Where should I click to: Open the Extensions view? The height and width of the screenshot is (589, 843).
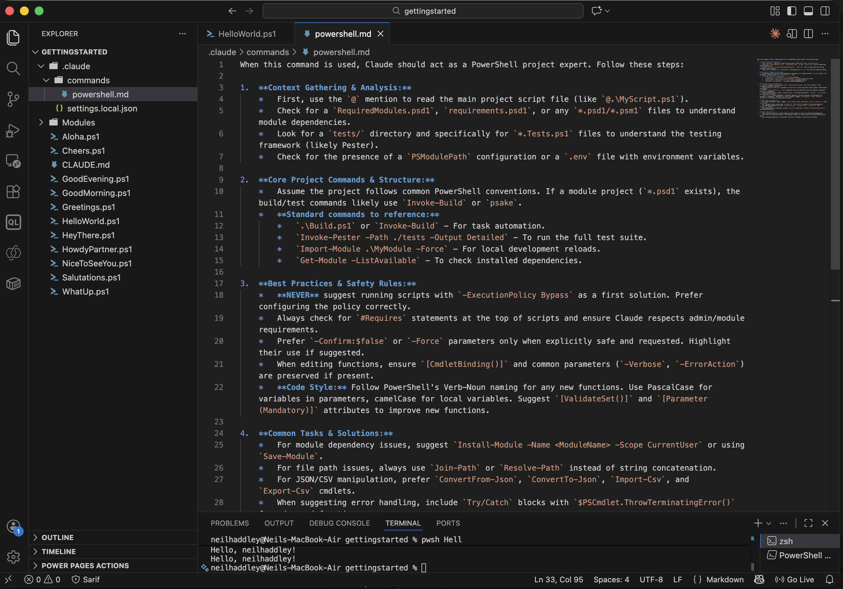(13, 191)
